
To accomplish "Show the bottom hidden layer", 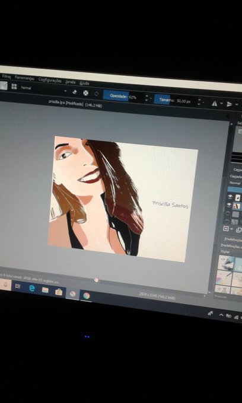I will [227, 221].
